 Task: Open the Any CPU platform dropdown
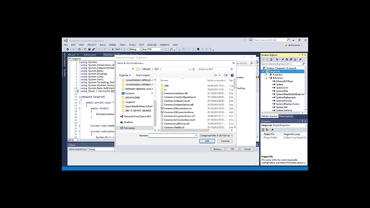point(152,49)
